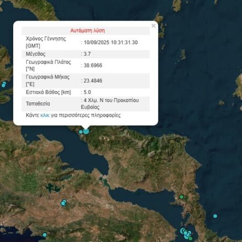Open the blue "κλικ" link for more information
242x242 pixels.
45,115
